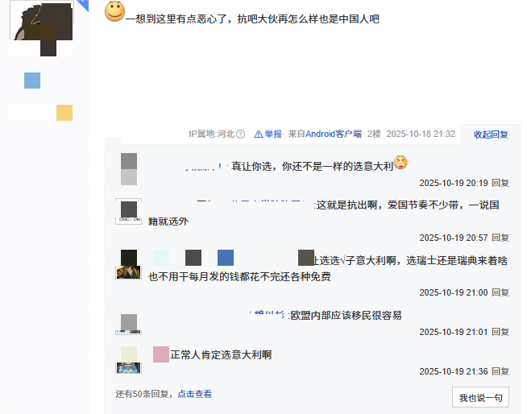Open avatar of the 21:00 commenter
The height and width of the screenshot is (414, 527).
(128, 264)
